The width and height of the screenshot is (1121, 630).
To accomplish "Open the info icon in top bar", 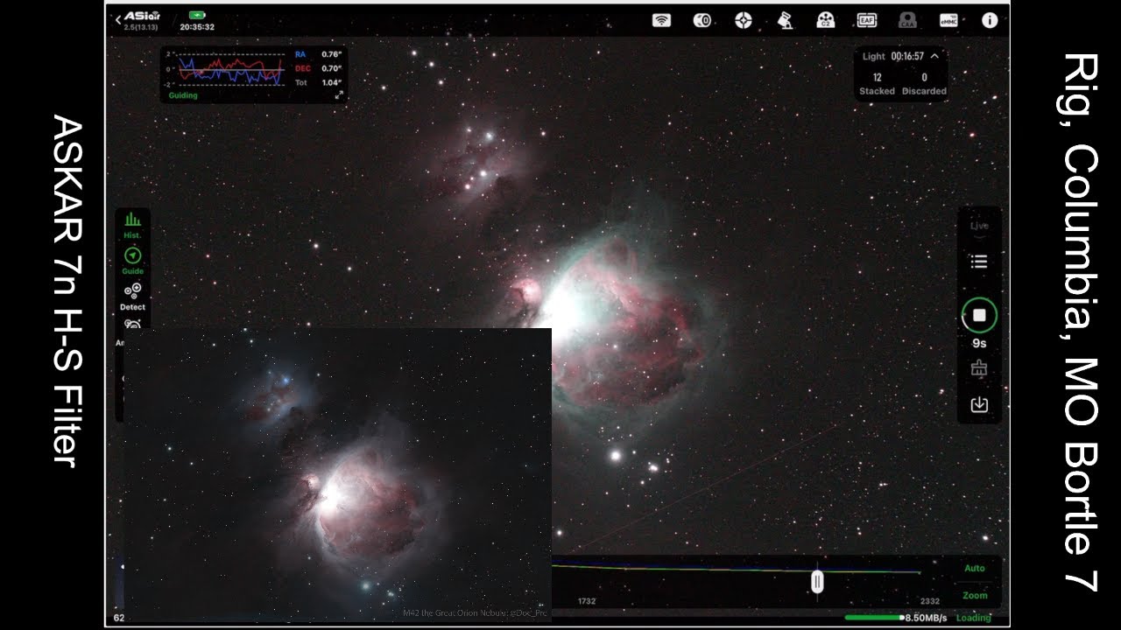I will 990,20.
